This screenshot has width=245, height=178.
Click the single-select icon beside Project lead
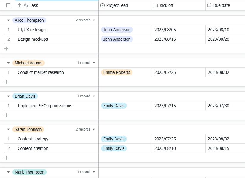102,5
